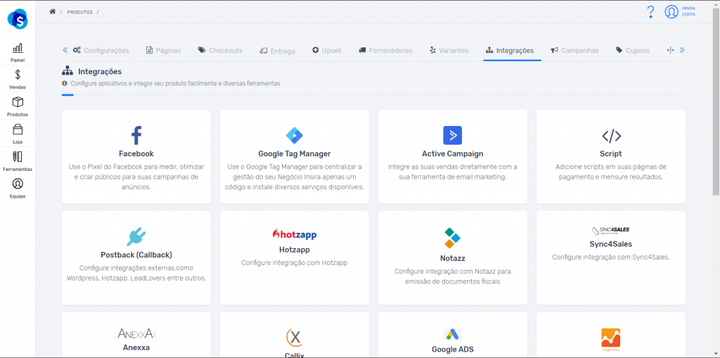Click 'Configure aplicativos e integre' description
This screenshot has width=720, height=358.
coord(176,84)
